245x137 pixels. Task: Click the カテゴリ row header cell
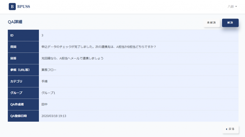click(x=23, y=81)
